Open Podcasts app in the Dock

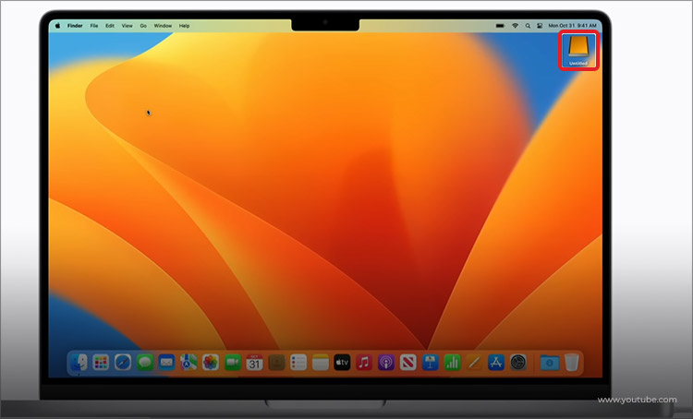pyautogui.click(x=386, y=363)
